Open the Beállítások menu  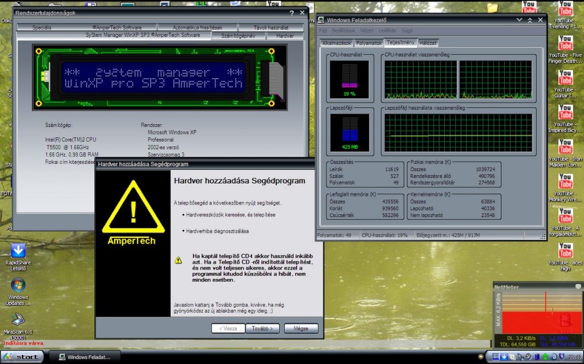pyautogui.click(x=343, y=31)
